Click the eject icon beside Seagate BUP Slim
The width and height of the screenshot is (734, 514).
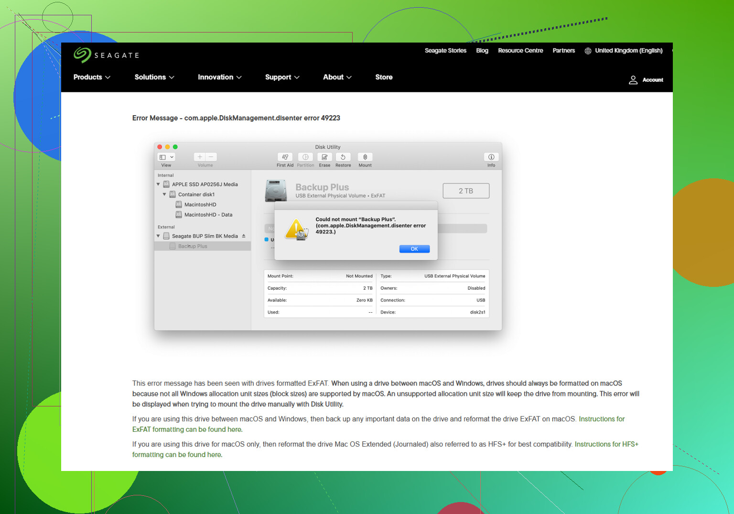pos(244,236)
